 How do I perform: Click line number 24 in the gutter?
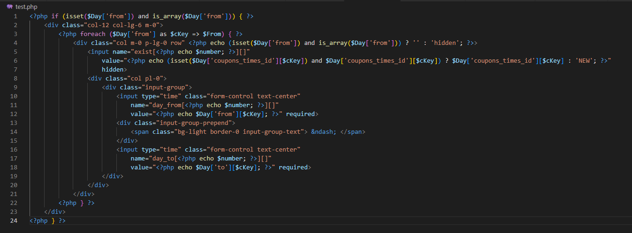tap(14, 220)
